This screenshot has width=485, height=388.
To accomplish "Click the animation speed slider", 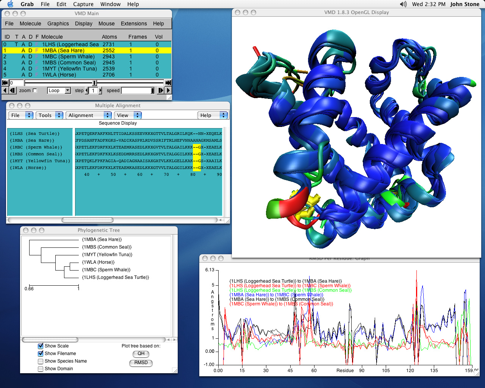I will [138, 91].
